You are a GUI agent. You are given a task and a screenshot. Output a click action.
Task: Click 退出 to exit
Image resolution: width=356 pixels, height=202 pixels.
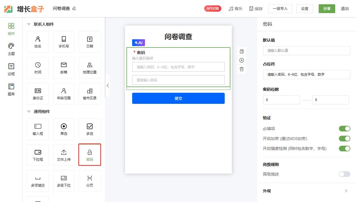pos(345,9)
